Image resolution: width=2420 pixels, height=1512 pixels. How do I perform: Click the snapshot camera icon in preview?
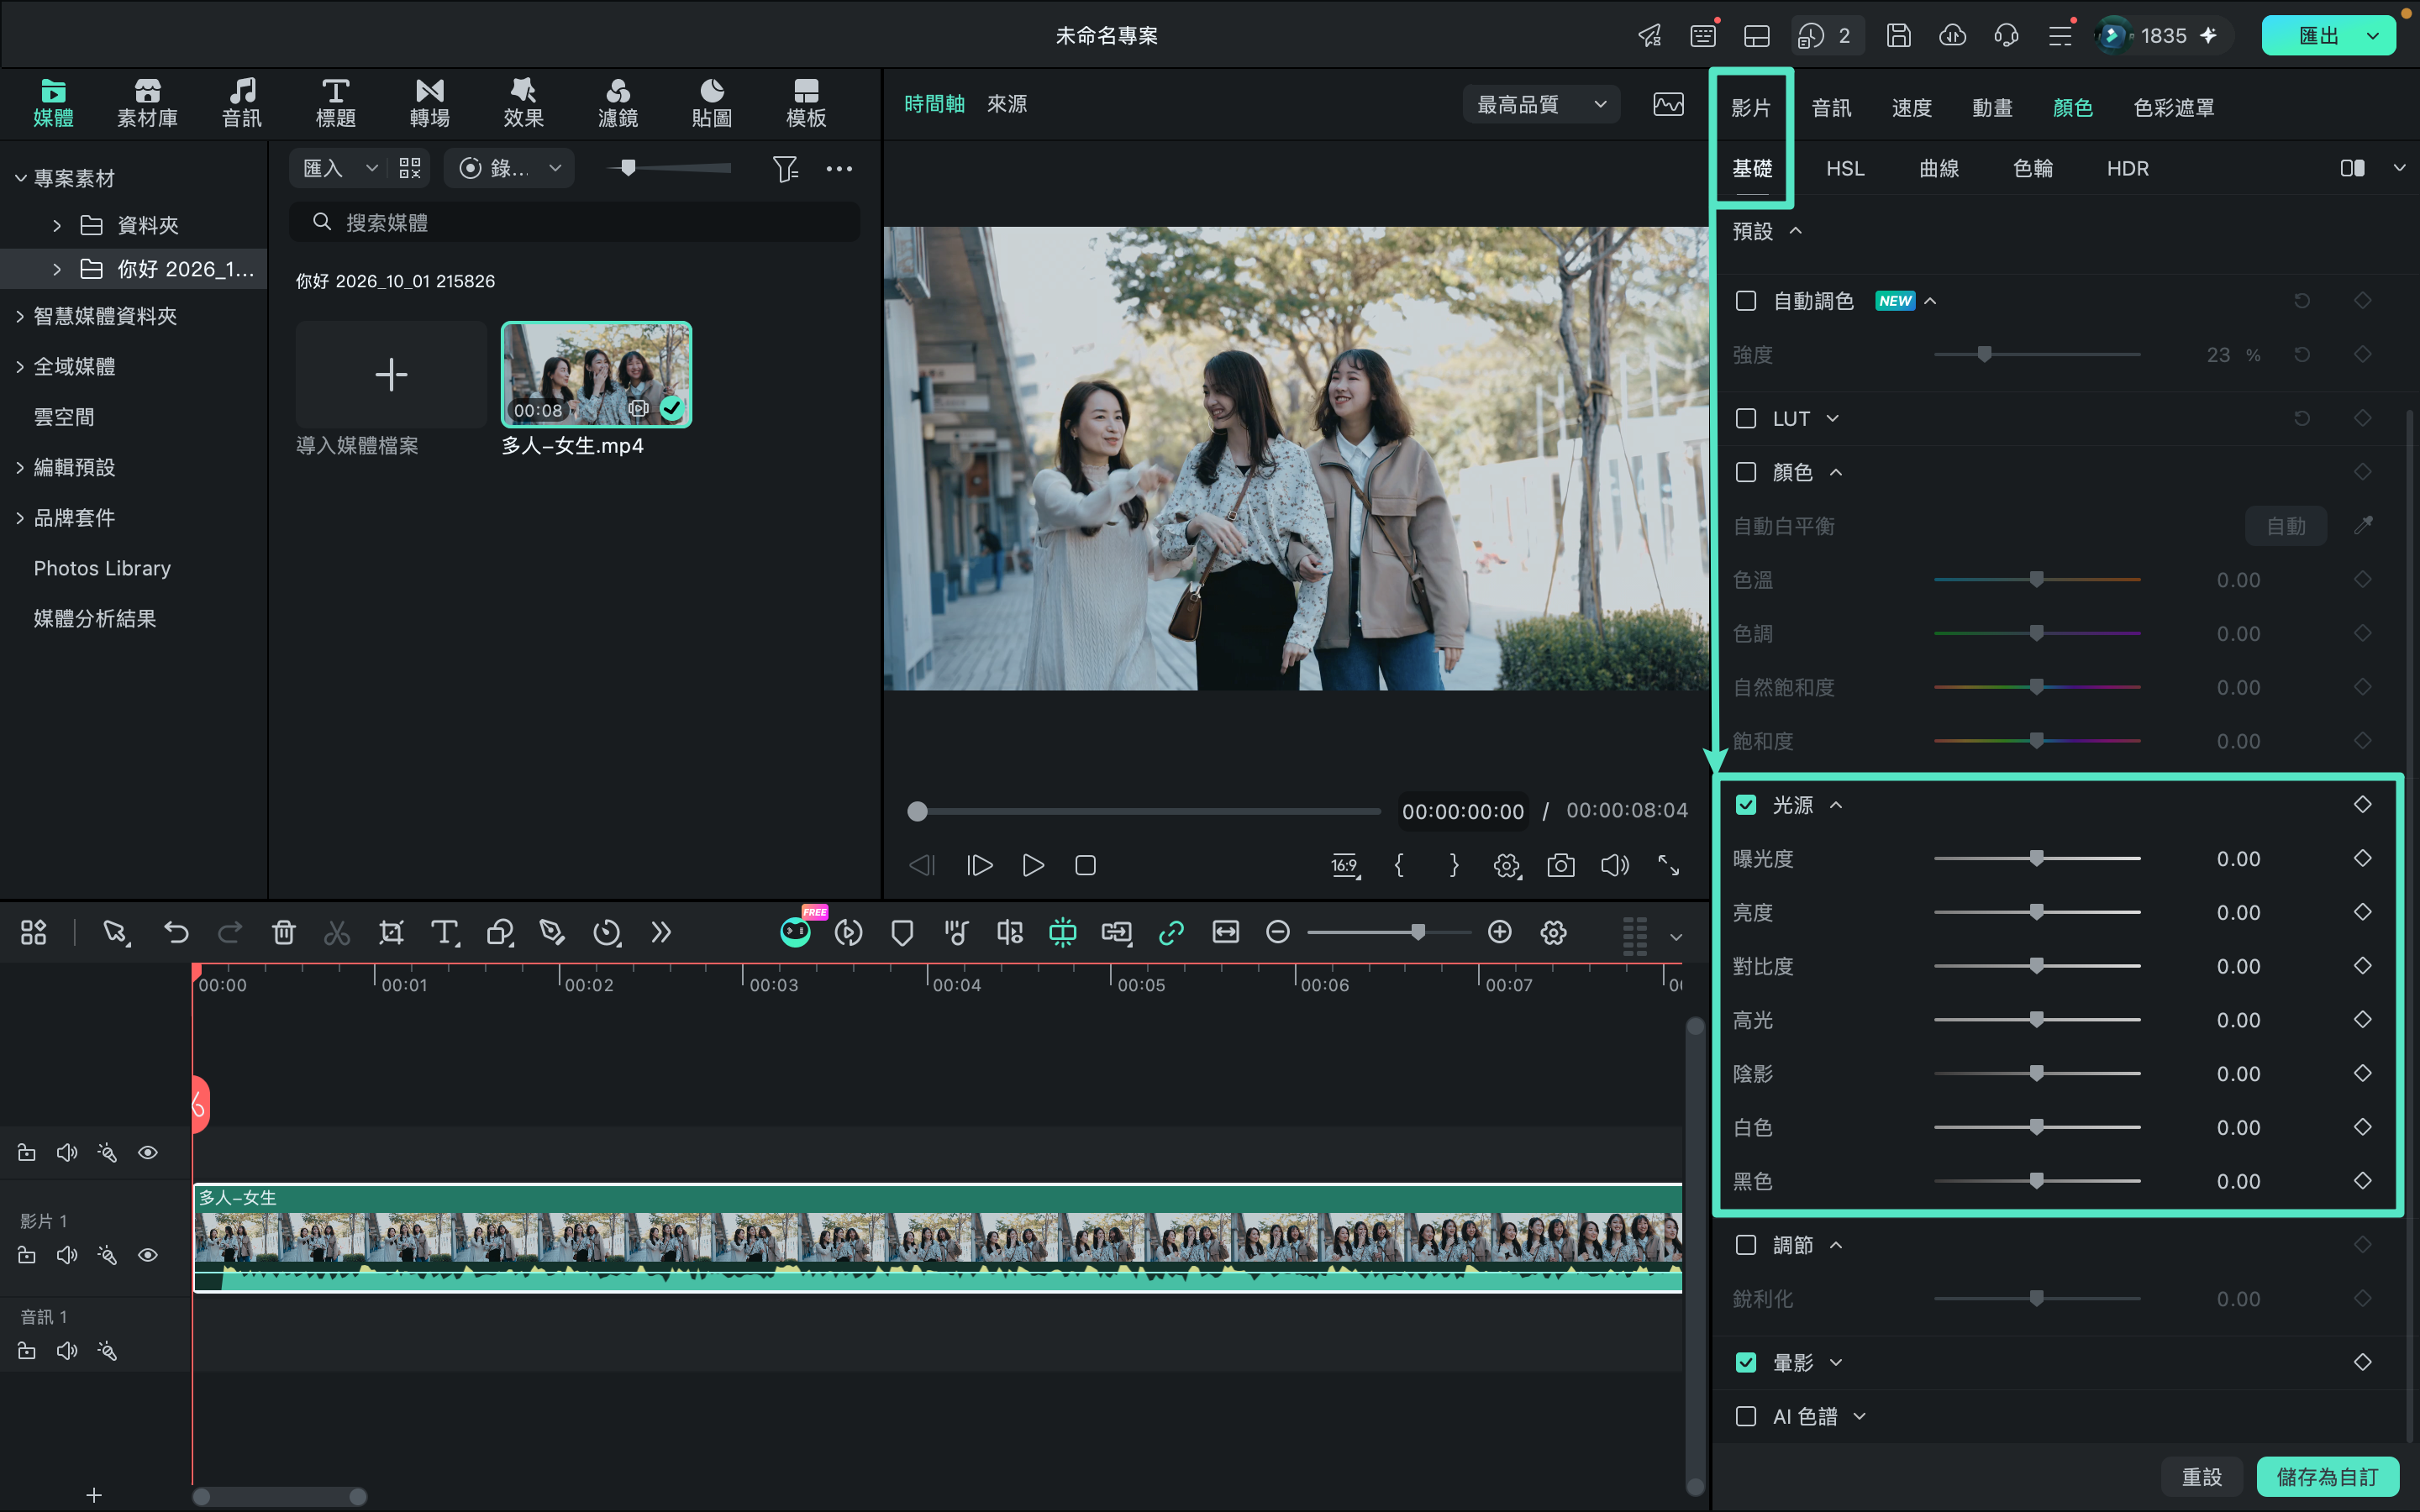tap(1560, 865)
